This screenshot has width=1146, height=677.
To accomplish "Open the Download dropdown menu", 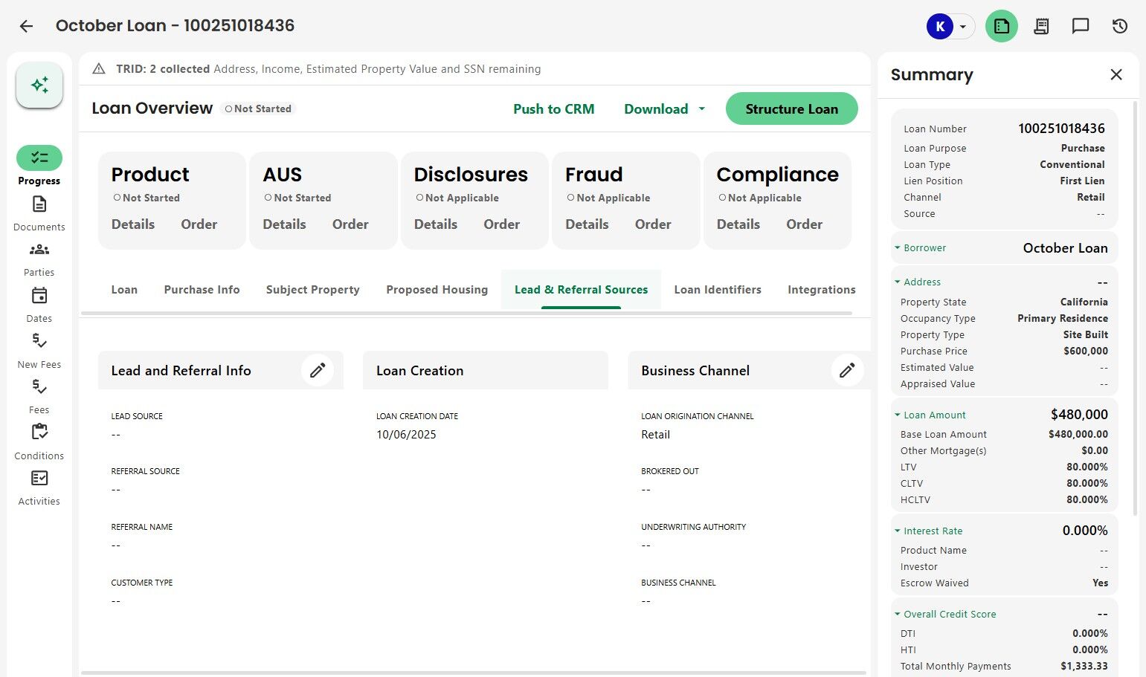I will point(665,109).
